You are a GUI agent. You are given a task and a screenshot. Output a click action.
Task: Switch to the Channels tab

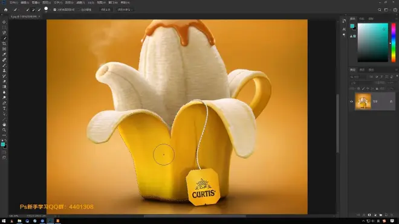pyautogui.click(x=362, y=70)
